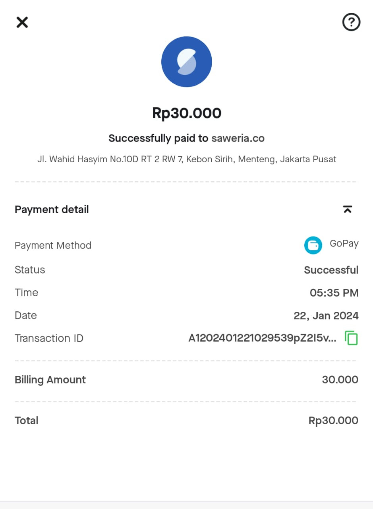Click the Payment detail heading
This screenshot has height=509, width=373.
[52, 210]
